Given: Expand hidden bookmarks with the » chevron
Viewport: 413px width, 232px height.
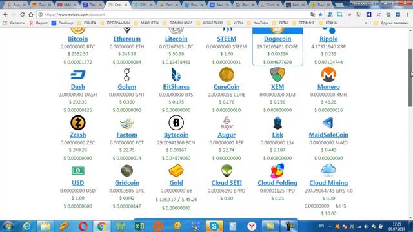Looking at the screenshot, I should tap(366, 23).
